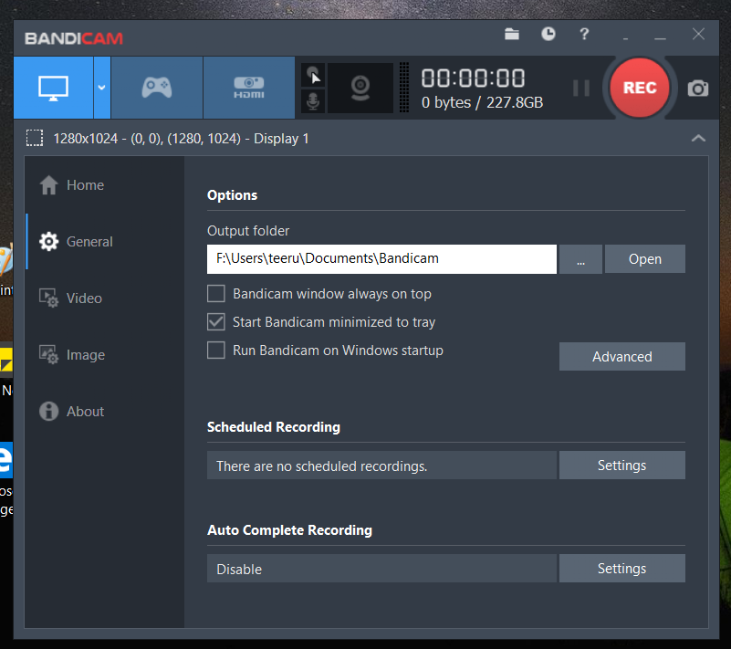Uncheck Start Bandicam minimized to tray
Viewport: 731px width, 649px height.
(x=216, y=322)
